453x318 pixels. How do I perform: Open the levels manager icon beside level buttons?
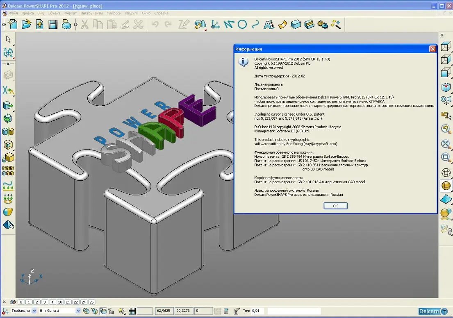point(13,302)
